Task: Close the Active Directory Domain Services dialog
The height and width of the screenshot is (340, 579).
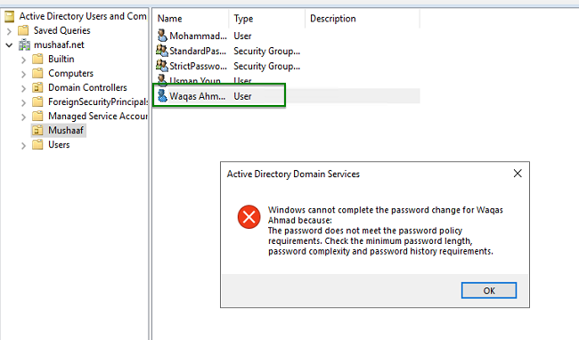Action: (x=518, y=174)
